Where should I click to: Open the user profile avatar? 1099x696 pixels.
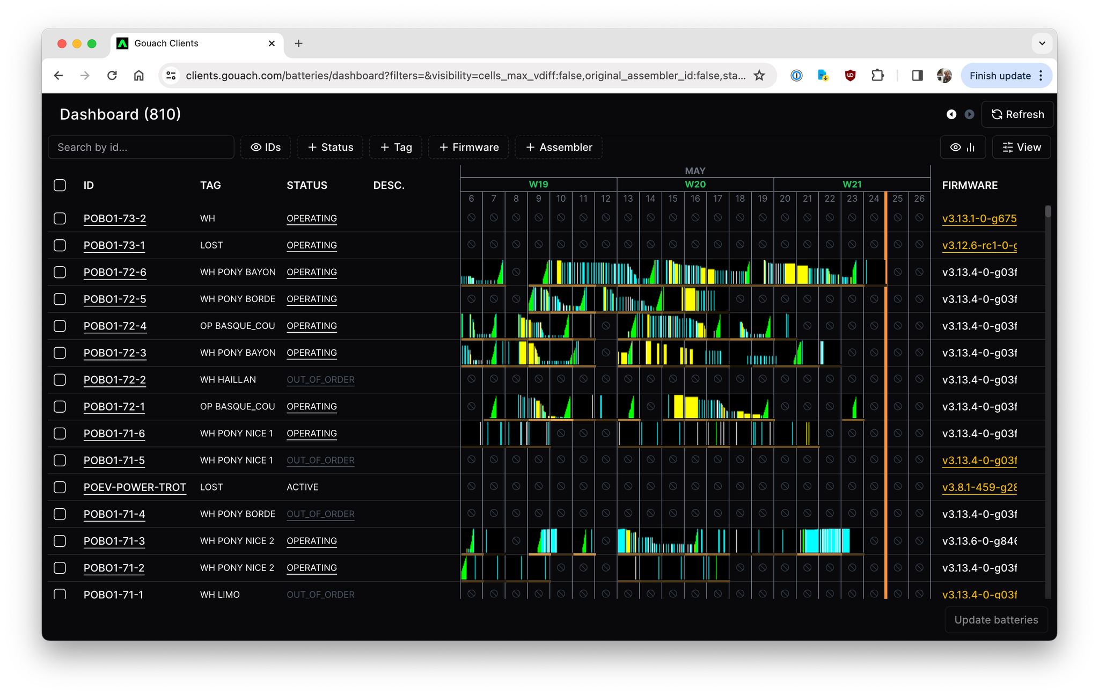[x=944, y=76]
